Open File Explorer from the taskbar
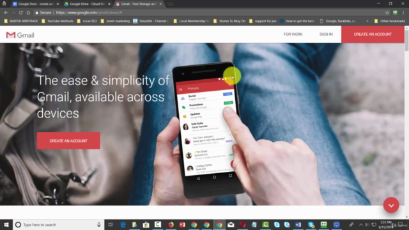The height and width of the screenshot is (230, 409). click(134, 224)
